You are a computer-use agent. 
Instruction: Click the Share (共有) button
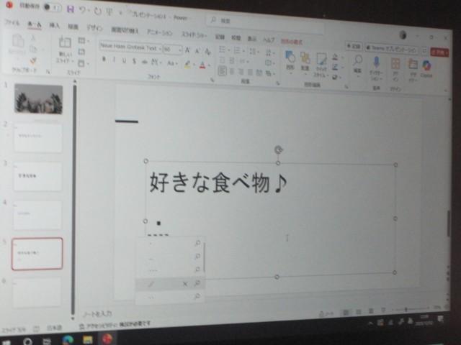(439, 52)
